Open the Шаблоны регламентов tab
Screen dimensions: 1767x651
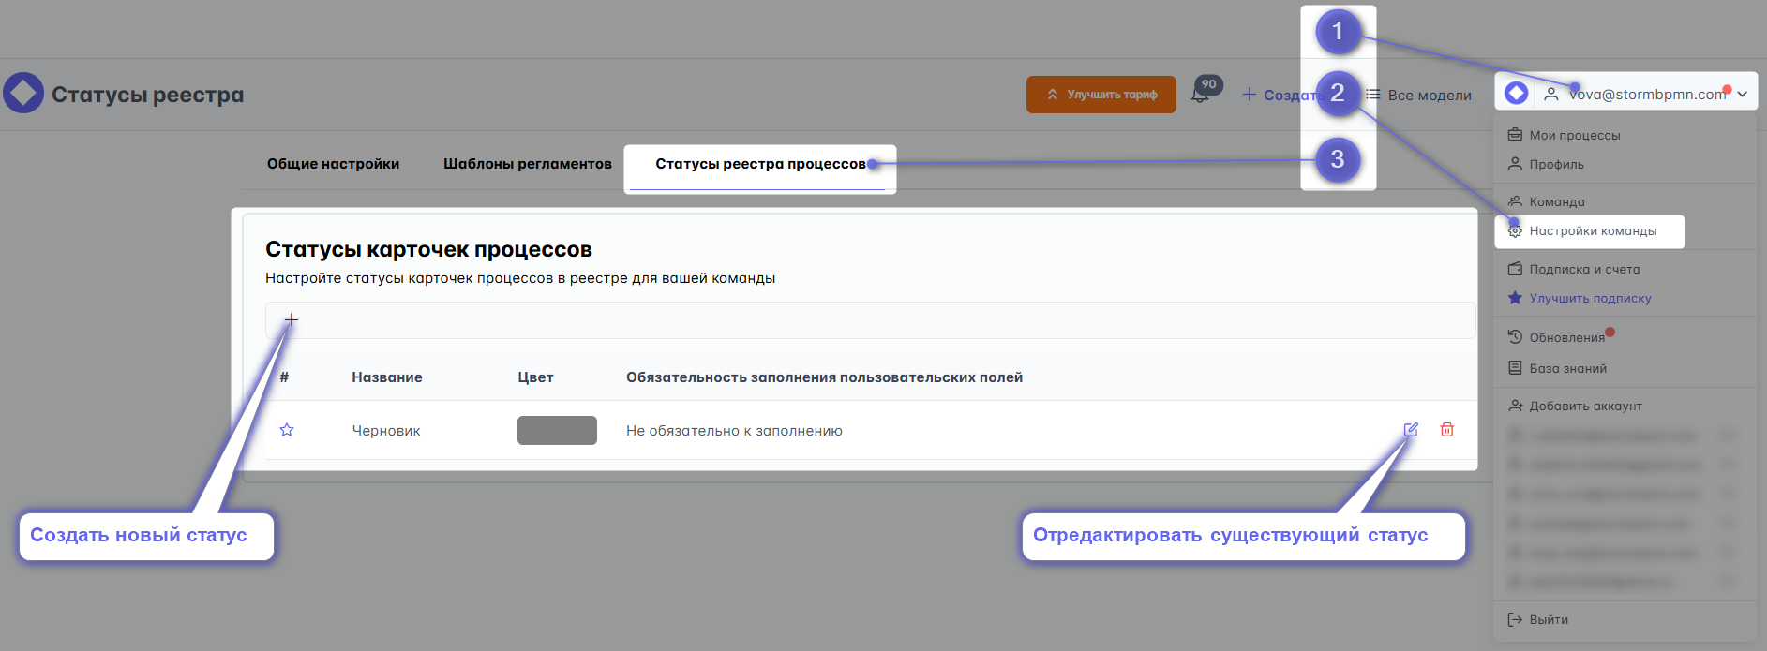(527, 164)
